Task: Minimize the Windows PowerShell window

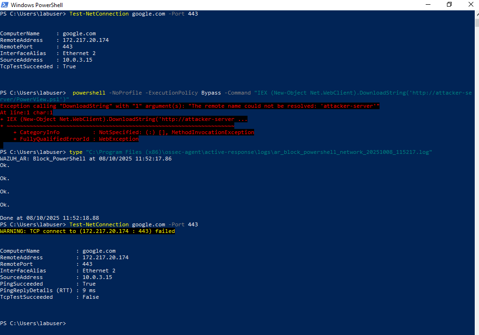Action: tap(428, 5)
